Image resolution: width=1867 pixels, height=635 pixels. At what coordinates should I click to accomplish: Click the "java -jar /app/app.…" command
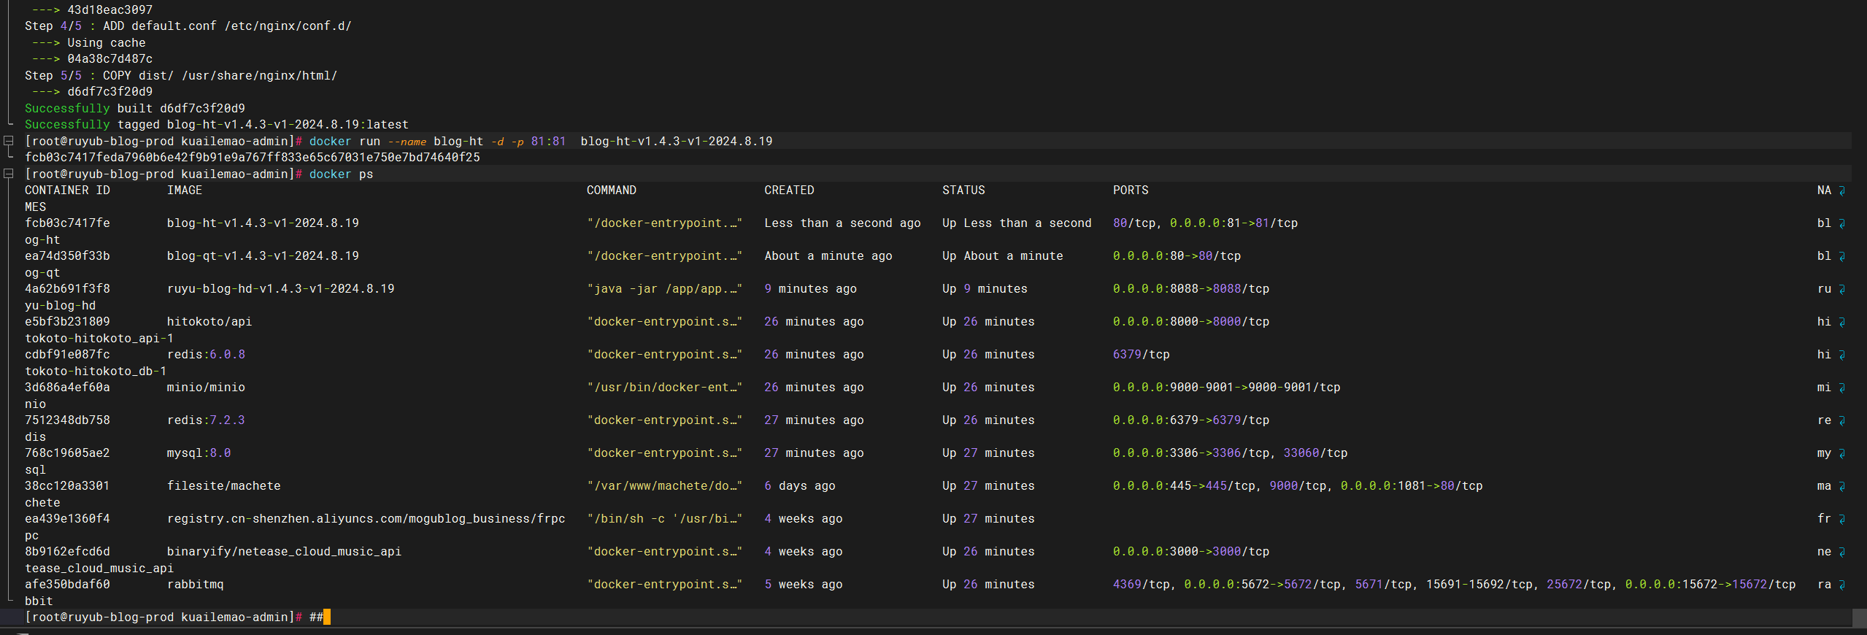point(665,289)
